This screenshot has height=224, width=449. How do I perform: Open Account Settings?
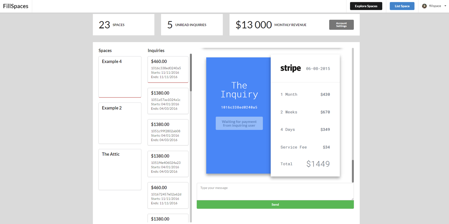coord(341,25)
